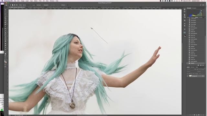Image resolution: width=207 pixels, height=116 pixels.
Task: Select the Crop tool
Action: tap(5, 18)
